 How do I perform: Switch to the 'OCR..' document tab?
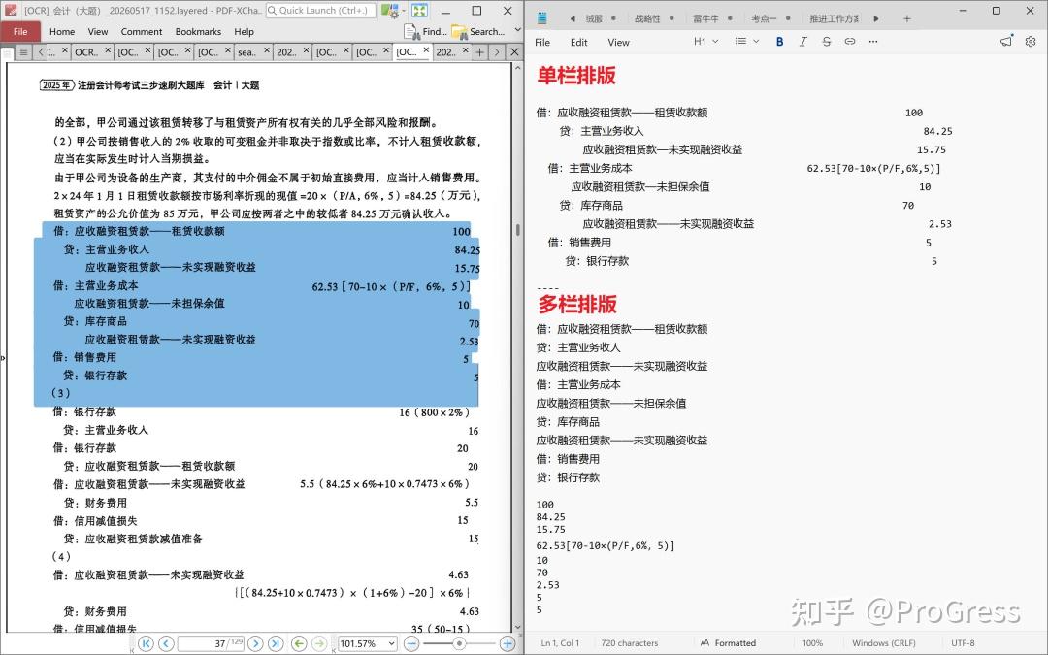click(85, 51)
